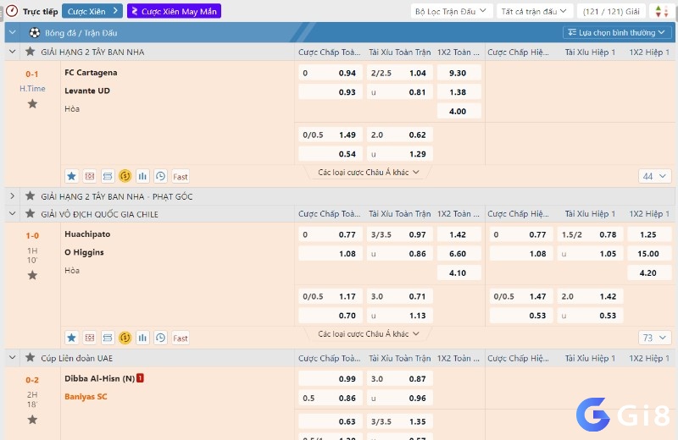678x440 pixels.
Task: Expand Các loại cược Châu Á khác under Huachipato
Action: 369,333
